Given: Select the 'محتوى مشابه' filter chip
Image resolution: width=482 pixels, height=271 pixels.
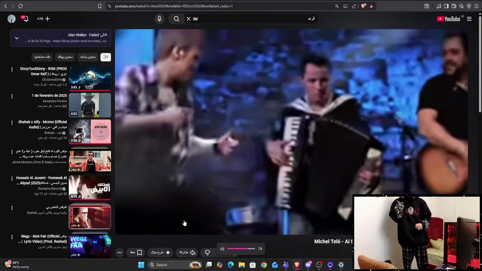Looking at the screenshot, I should [x=88, y=57].
